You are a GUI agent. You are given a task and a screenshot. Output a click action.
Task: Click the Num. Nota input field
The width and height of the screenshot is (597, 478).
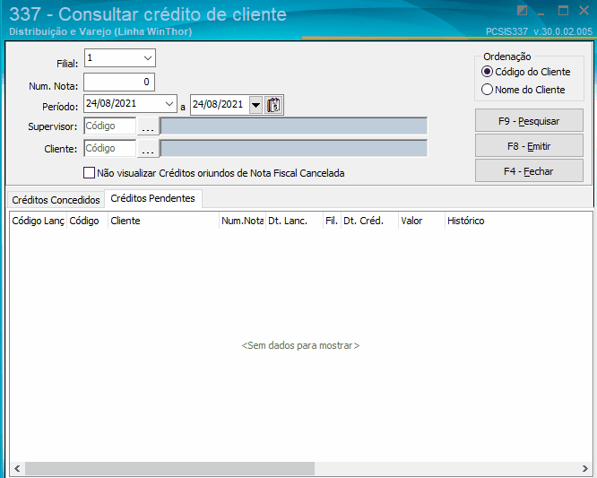coord(119,82)
